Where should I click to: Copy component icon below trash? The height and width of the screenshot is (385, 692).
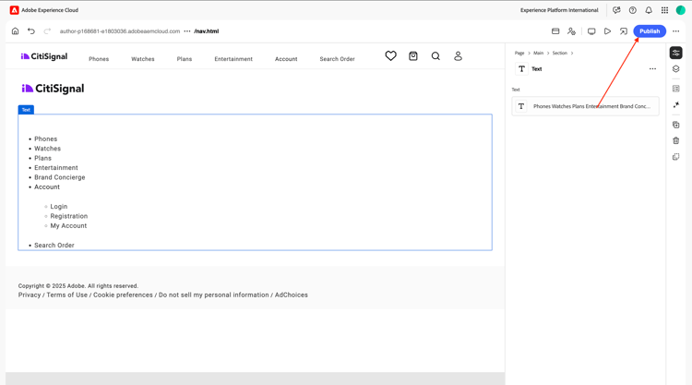click(x=675, y=157)
